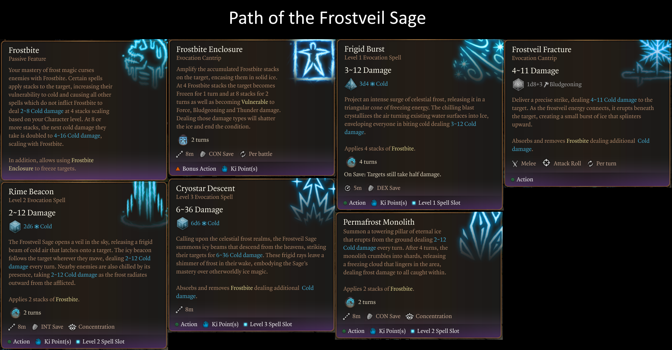
Task: Click the Concentration icon in Rime Beacon
Action: pyautogui.click(x=72, y=327)
